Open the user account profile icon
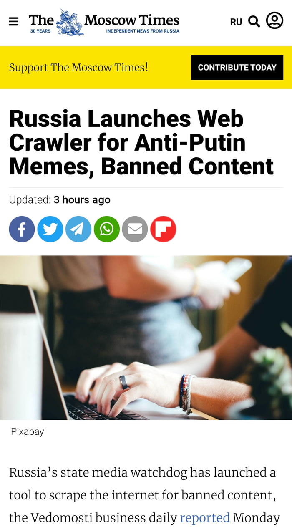 (274, 20)
